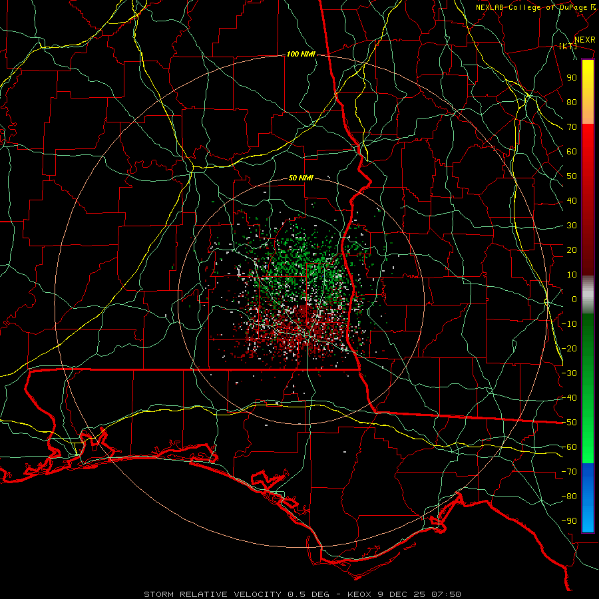Click the -80 value on velocity scale

tap(569, 497)
